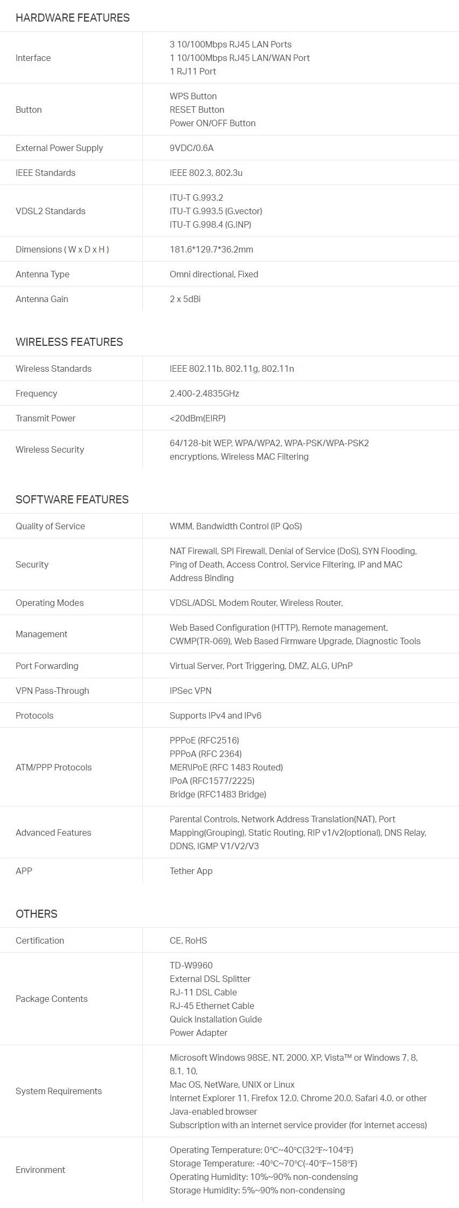The height and width of the screenshot is (1208, 459).
Task: Click the TD-W9960 package contents entry
Action: (x=191, y=965)
